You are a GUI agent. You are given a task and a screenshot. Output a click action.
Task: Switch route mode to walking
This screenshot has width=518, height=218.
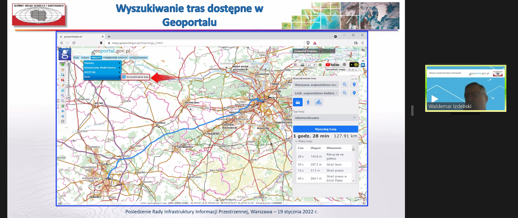(308, 102)
